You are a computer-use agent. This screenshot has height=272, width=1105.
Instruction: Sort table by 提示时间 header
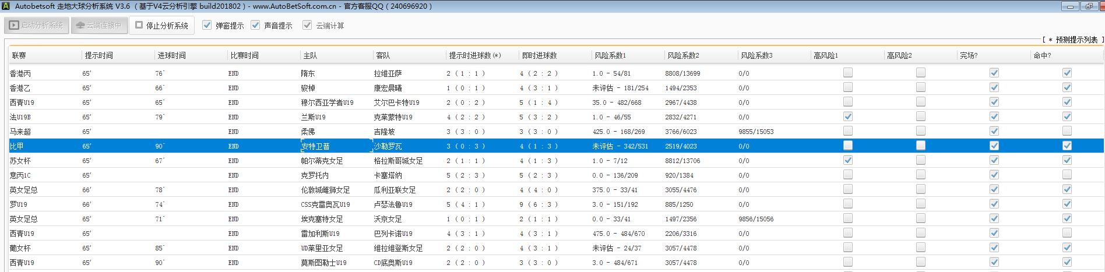[99, 55]
